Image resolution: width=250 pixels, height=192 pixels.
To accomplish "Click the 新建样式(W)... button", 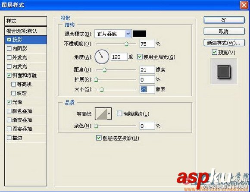I will (224, 43).
